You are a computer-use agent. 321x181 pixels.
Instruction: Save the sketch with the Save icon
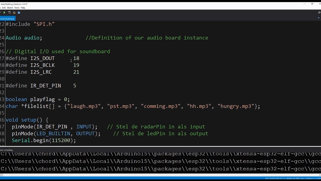click(x=19, y=12)
